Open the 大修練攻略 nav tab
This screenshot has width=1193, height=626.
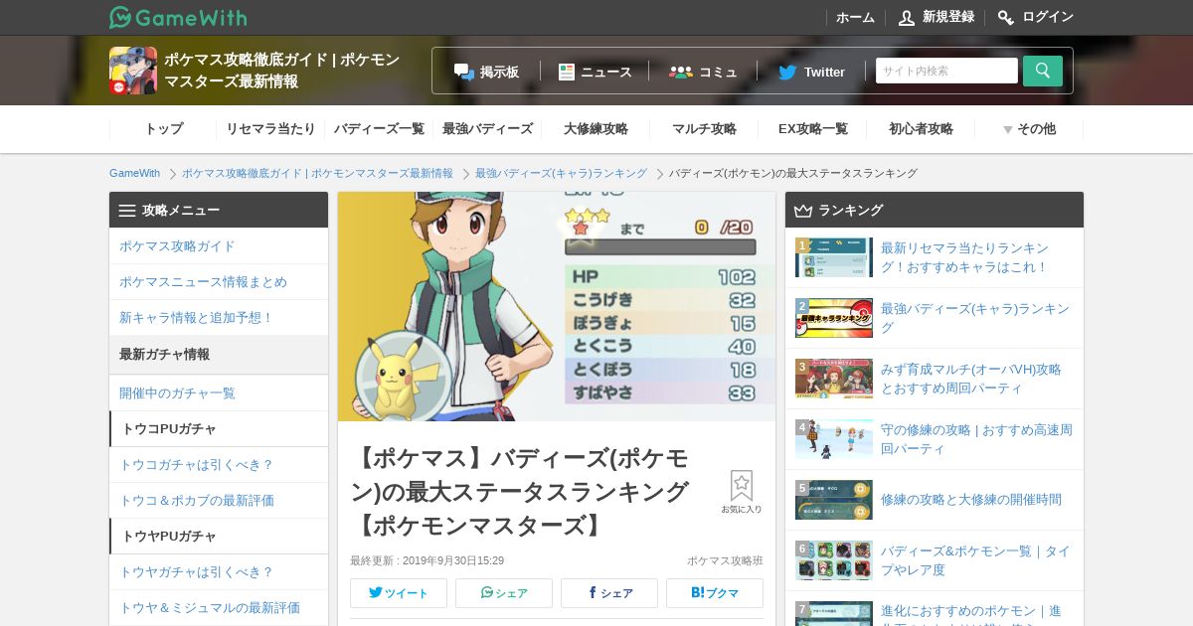click(596, 129)
